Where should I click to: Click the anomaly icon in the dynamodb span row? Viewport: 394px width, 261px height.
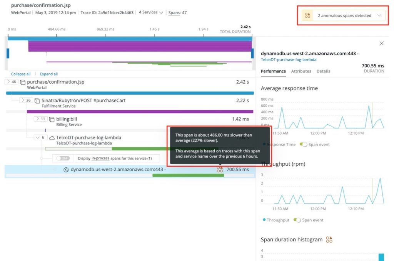click(220, 170)
